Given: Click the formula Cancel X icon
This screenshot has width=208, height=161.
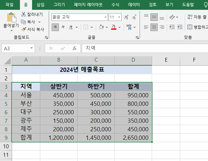Looking at the screenshot, I should click(x=51, y=48).
